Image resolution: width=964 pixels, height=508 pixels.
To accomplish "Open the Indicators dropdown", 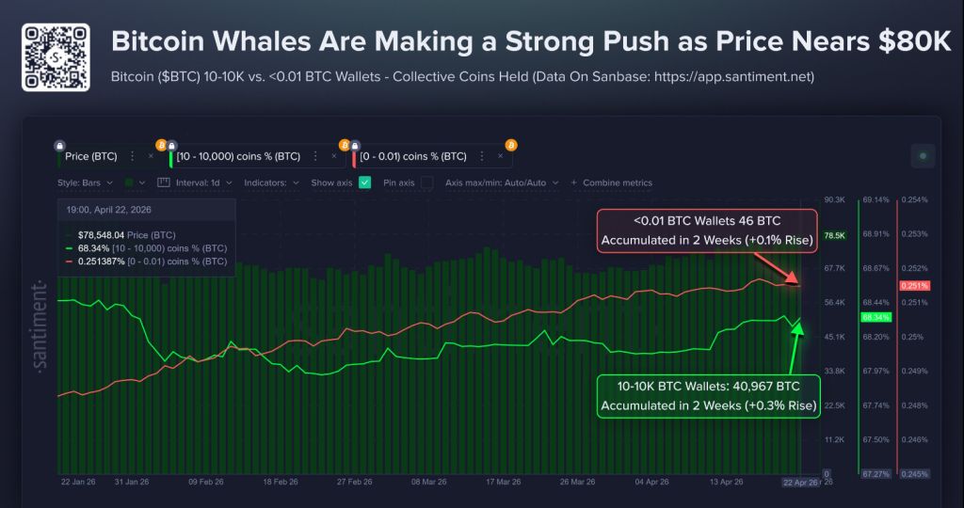I will point(271,183).
